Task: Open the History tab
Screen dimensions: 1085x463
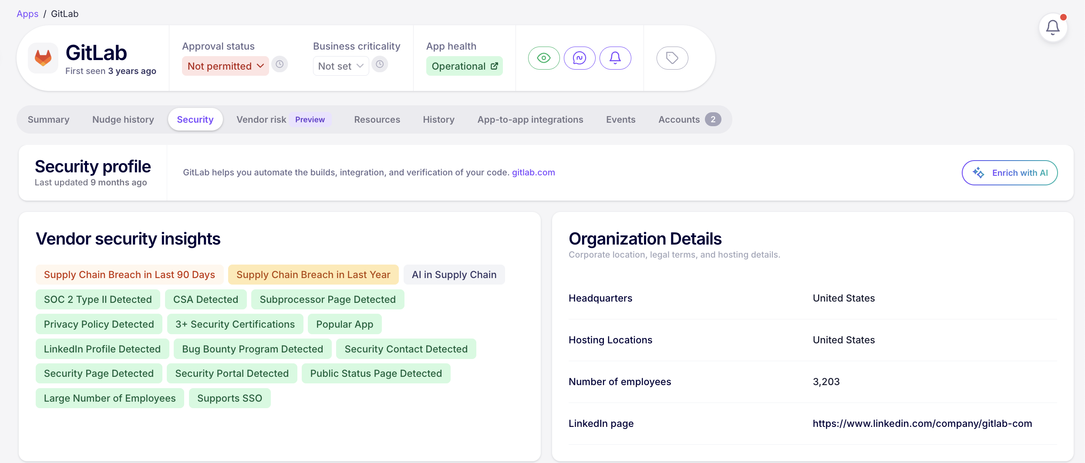Action: 438,120
